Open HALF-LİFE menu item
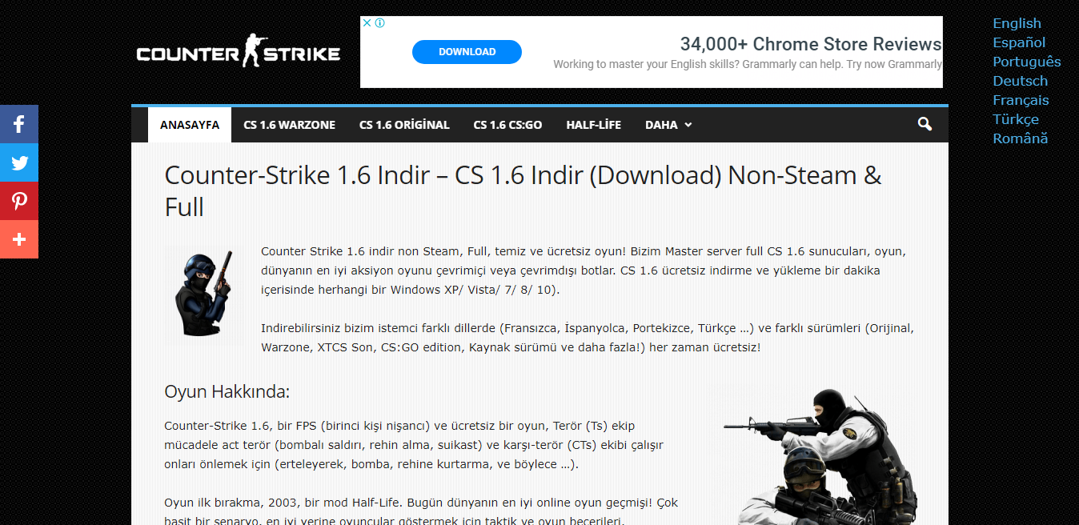The width and height of the screenshot is (1079, 525). [x=593, y=125]
